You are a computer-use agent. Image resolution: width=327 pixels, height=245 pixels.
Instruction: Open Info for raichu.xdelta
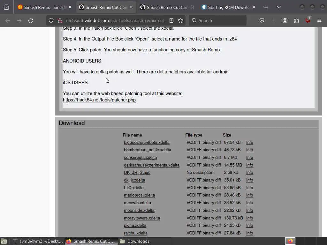coord(249,233)
